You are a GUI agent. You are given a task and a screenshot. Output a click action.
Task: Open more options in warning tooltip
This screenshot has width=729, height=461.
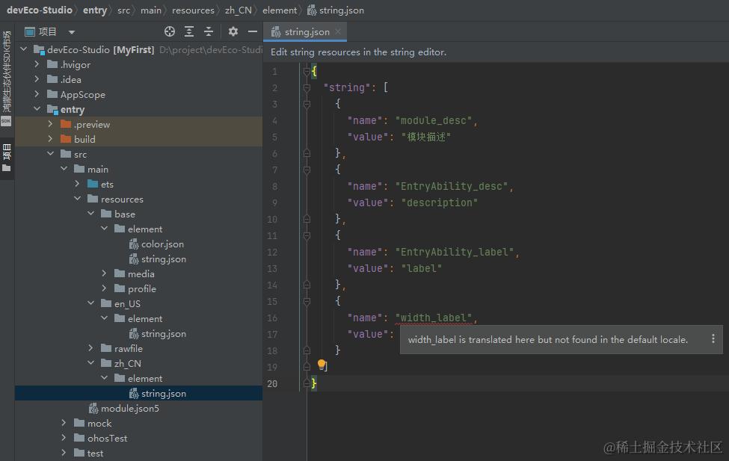click(x=713, y=338)
